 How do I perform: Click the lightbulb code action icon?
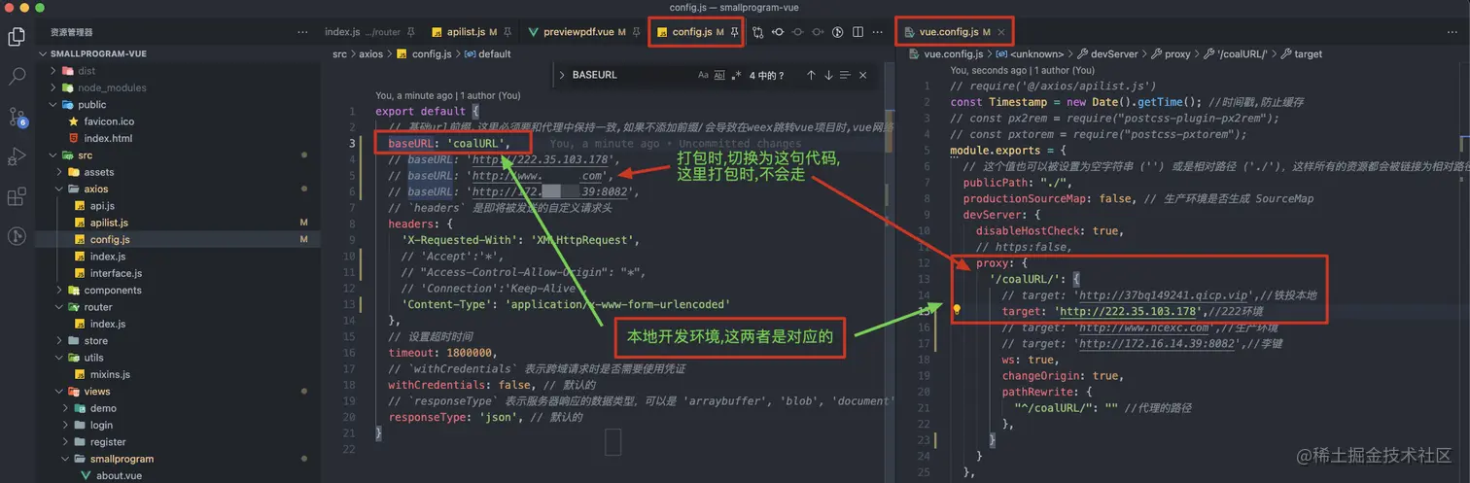957,311
